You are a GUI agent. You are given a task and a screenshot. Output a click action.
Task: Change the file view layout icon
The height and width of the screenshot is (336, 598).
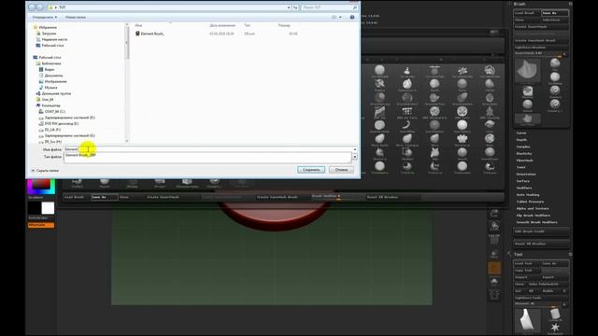pos(335,17)
